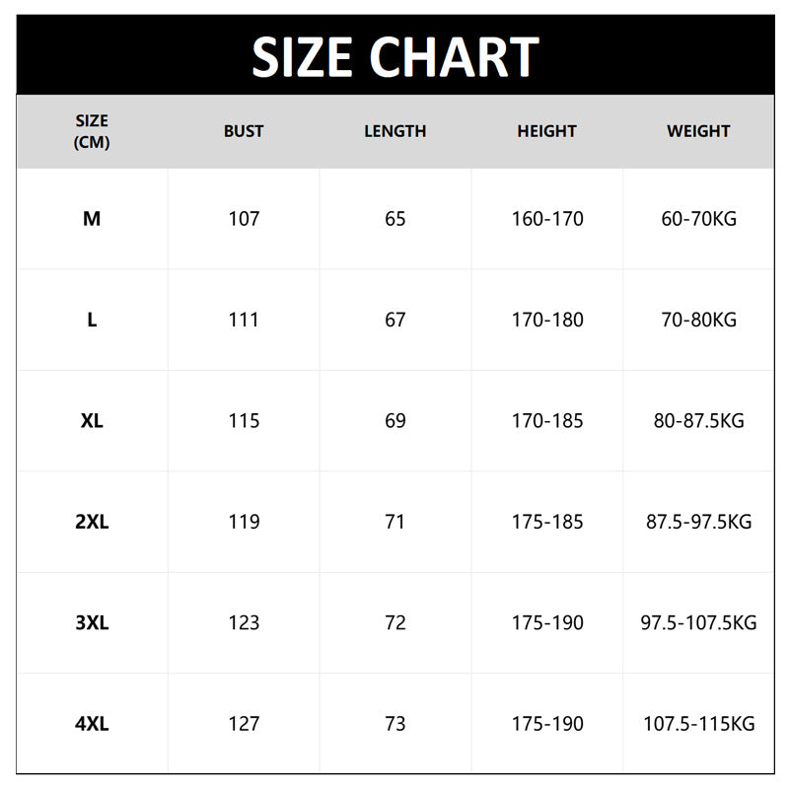Select the L size row label
The image size is (789, 789).
pyautogui.click(x=92, y=320)
